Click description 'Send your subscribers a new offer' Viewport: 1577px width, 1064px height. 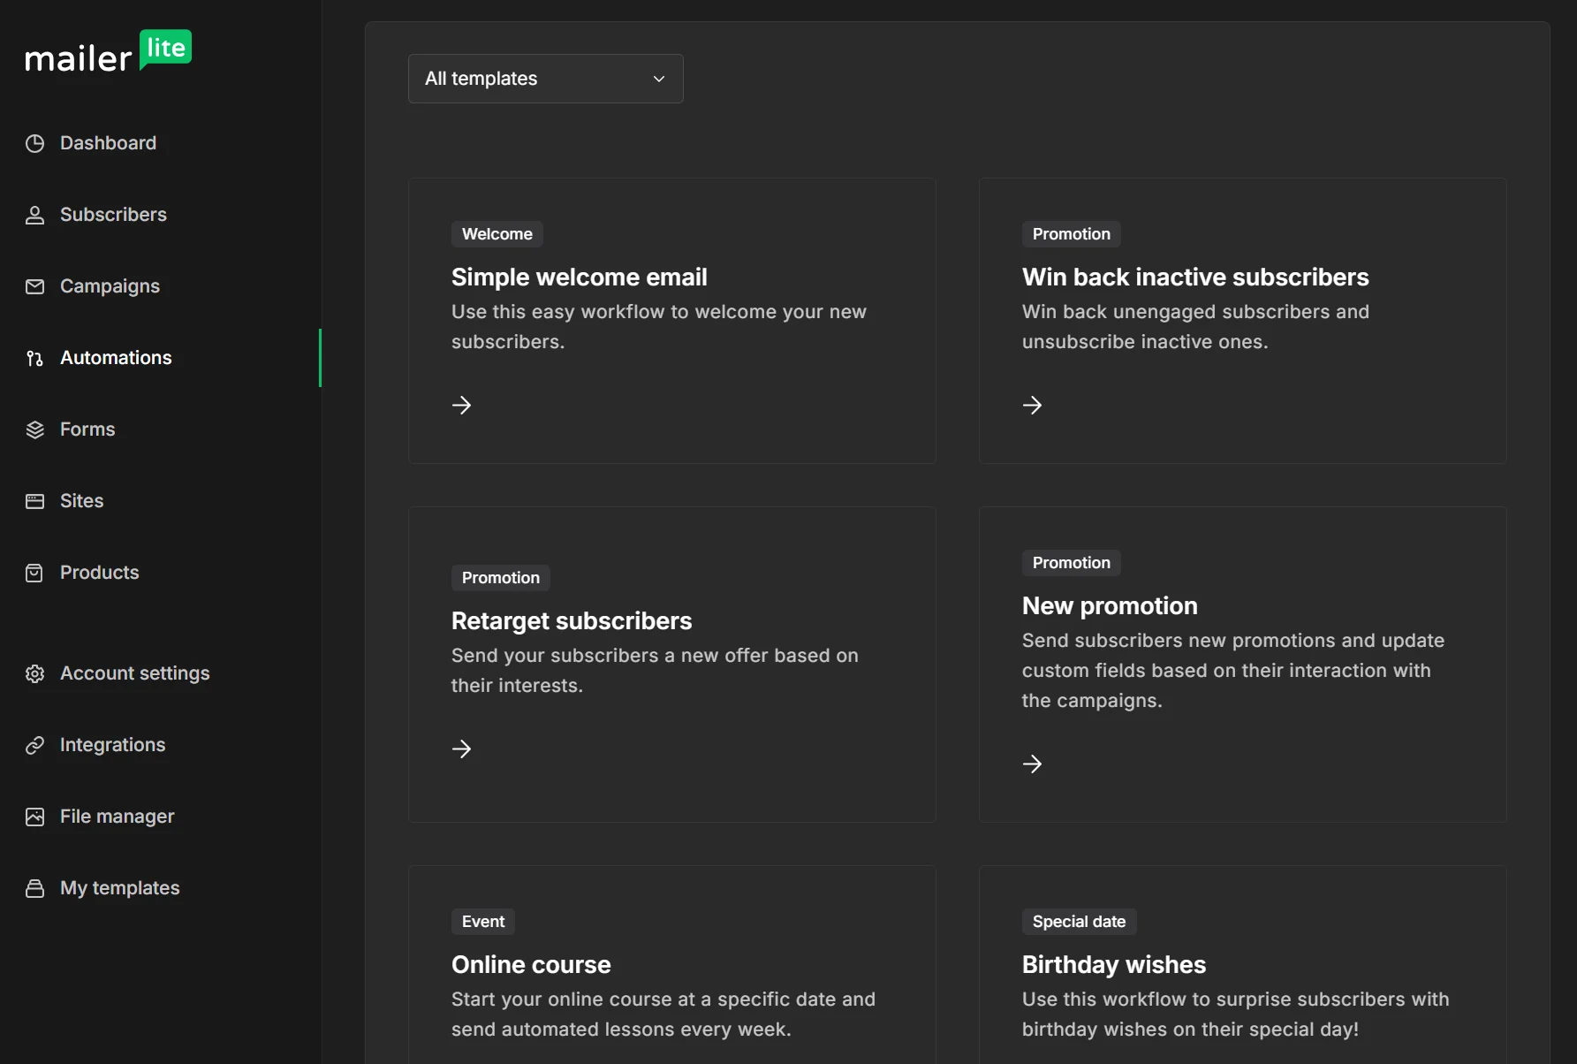click(x=655, y=671)
